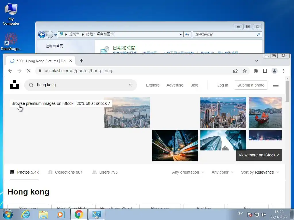Click Control Panel forward arrow
294x220 pixels.
coord(50,34)
